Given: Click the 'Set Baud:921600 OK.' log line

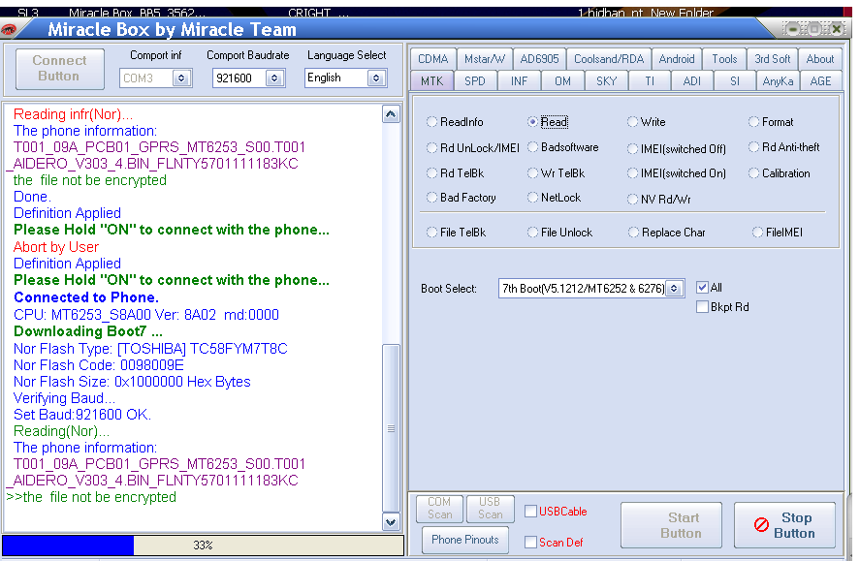Looking at the screenshot, I should tap(82, 415).
